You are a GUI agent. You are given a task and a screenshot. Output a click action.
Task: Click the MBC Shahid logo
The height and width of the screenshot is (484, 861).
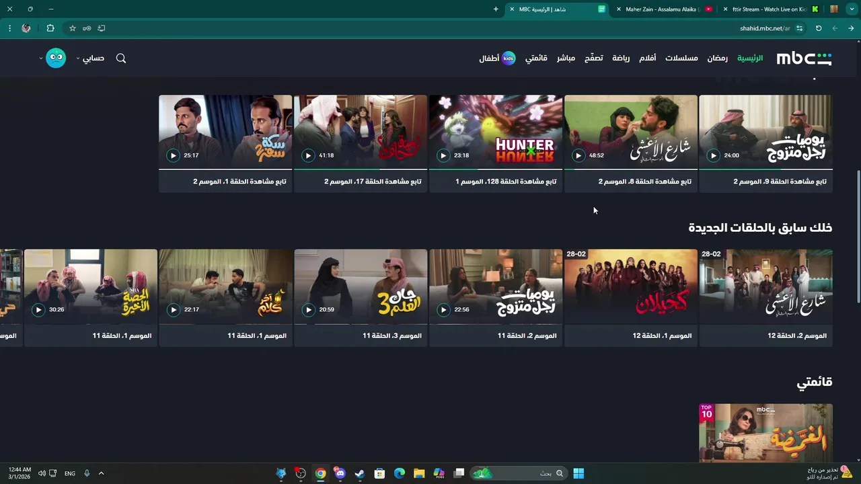(x=804, y=58)
